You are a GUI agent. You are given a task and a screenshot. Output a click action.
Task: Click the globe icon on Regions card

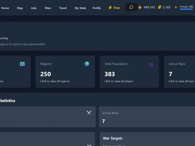pos(87,64)
